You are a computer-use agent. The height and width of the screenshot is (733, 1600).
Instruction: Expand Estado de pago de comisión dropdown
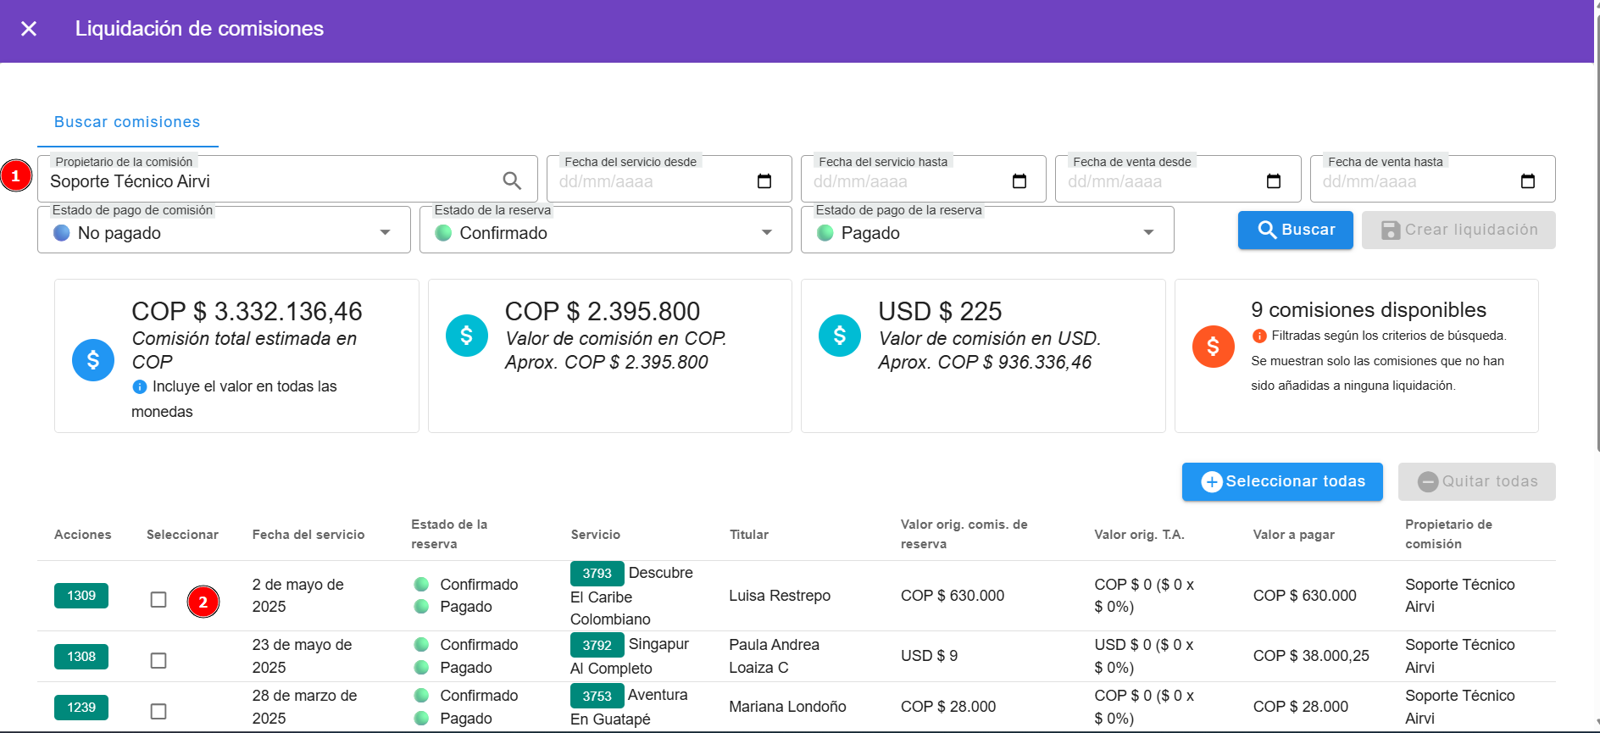click(385, 233)
